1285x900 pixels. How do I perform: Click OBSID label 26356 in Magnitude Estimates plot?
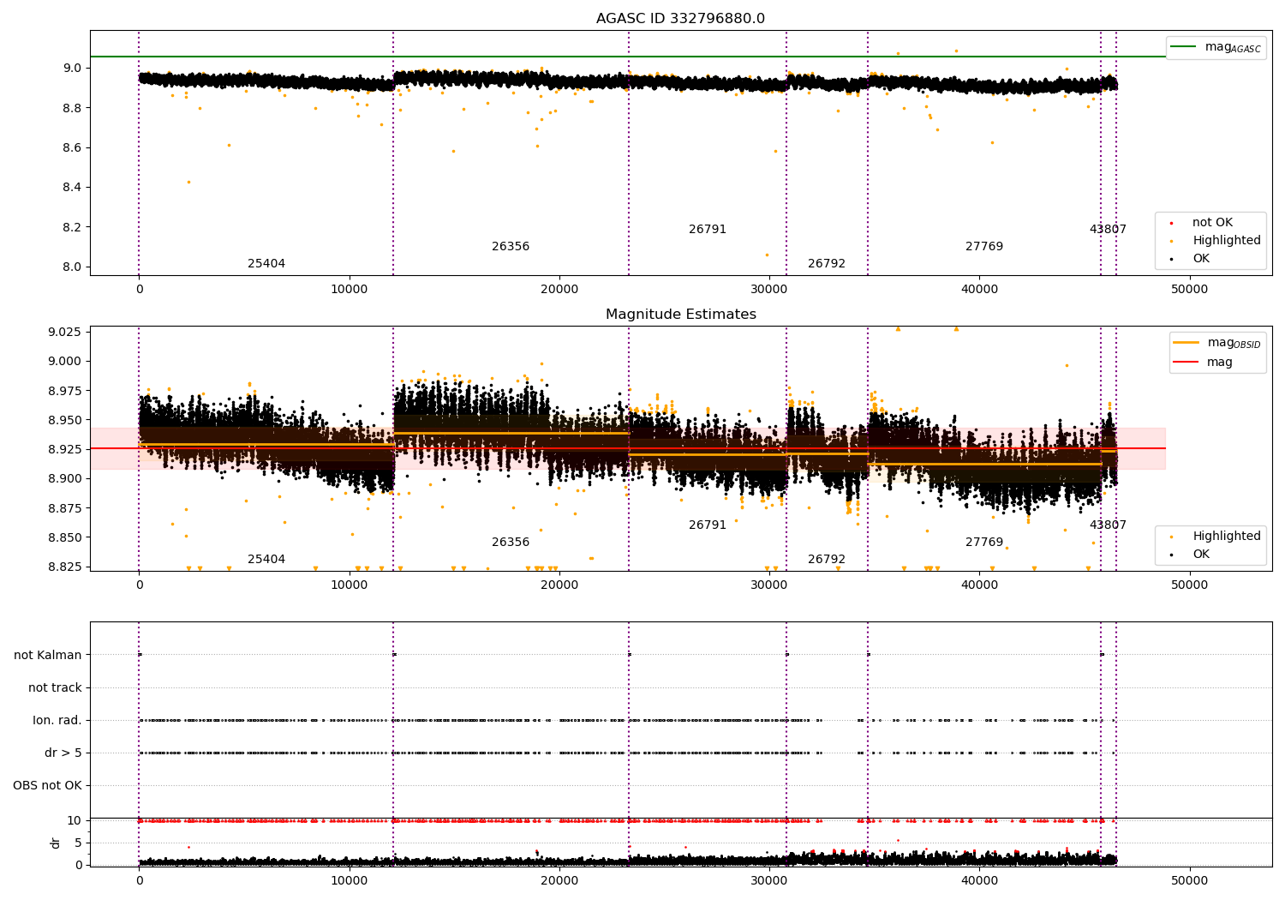[x=511, y=543]
